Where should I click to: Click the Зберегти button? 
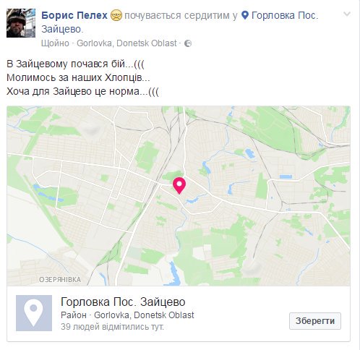315,321
